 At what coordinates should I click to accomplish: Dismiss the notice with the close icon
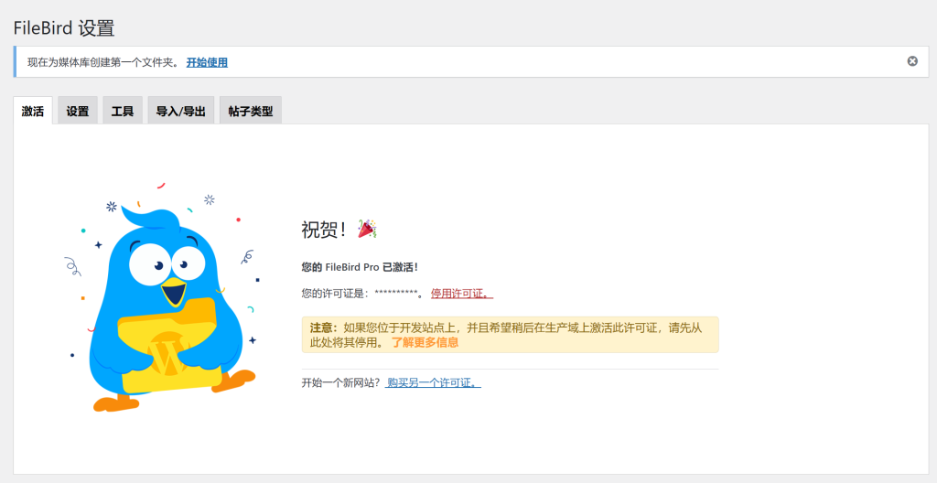pos(912,61)
